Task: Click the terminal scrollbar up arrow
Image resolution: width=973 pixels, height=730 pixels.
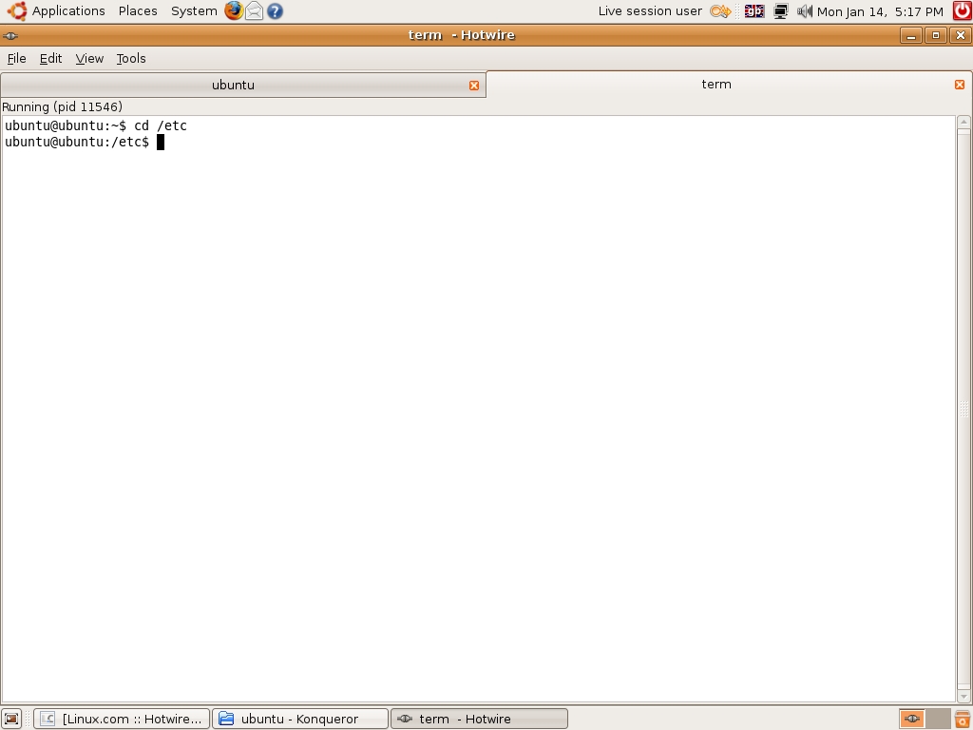Action: [x=963, y=123]
